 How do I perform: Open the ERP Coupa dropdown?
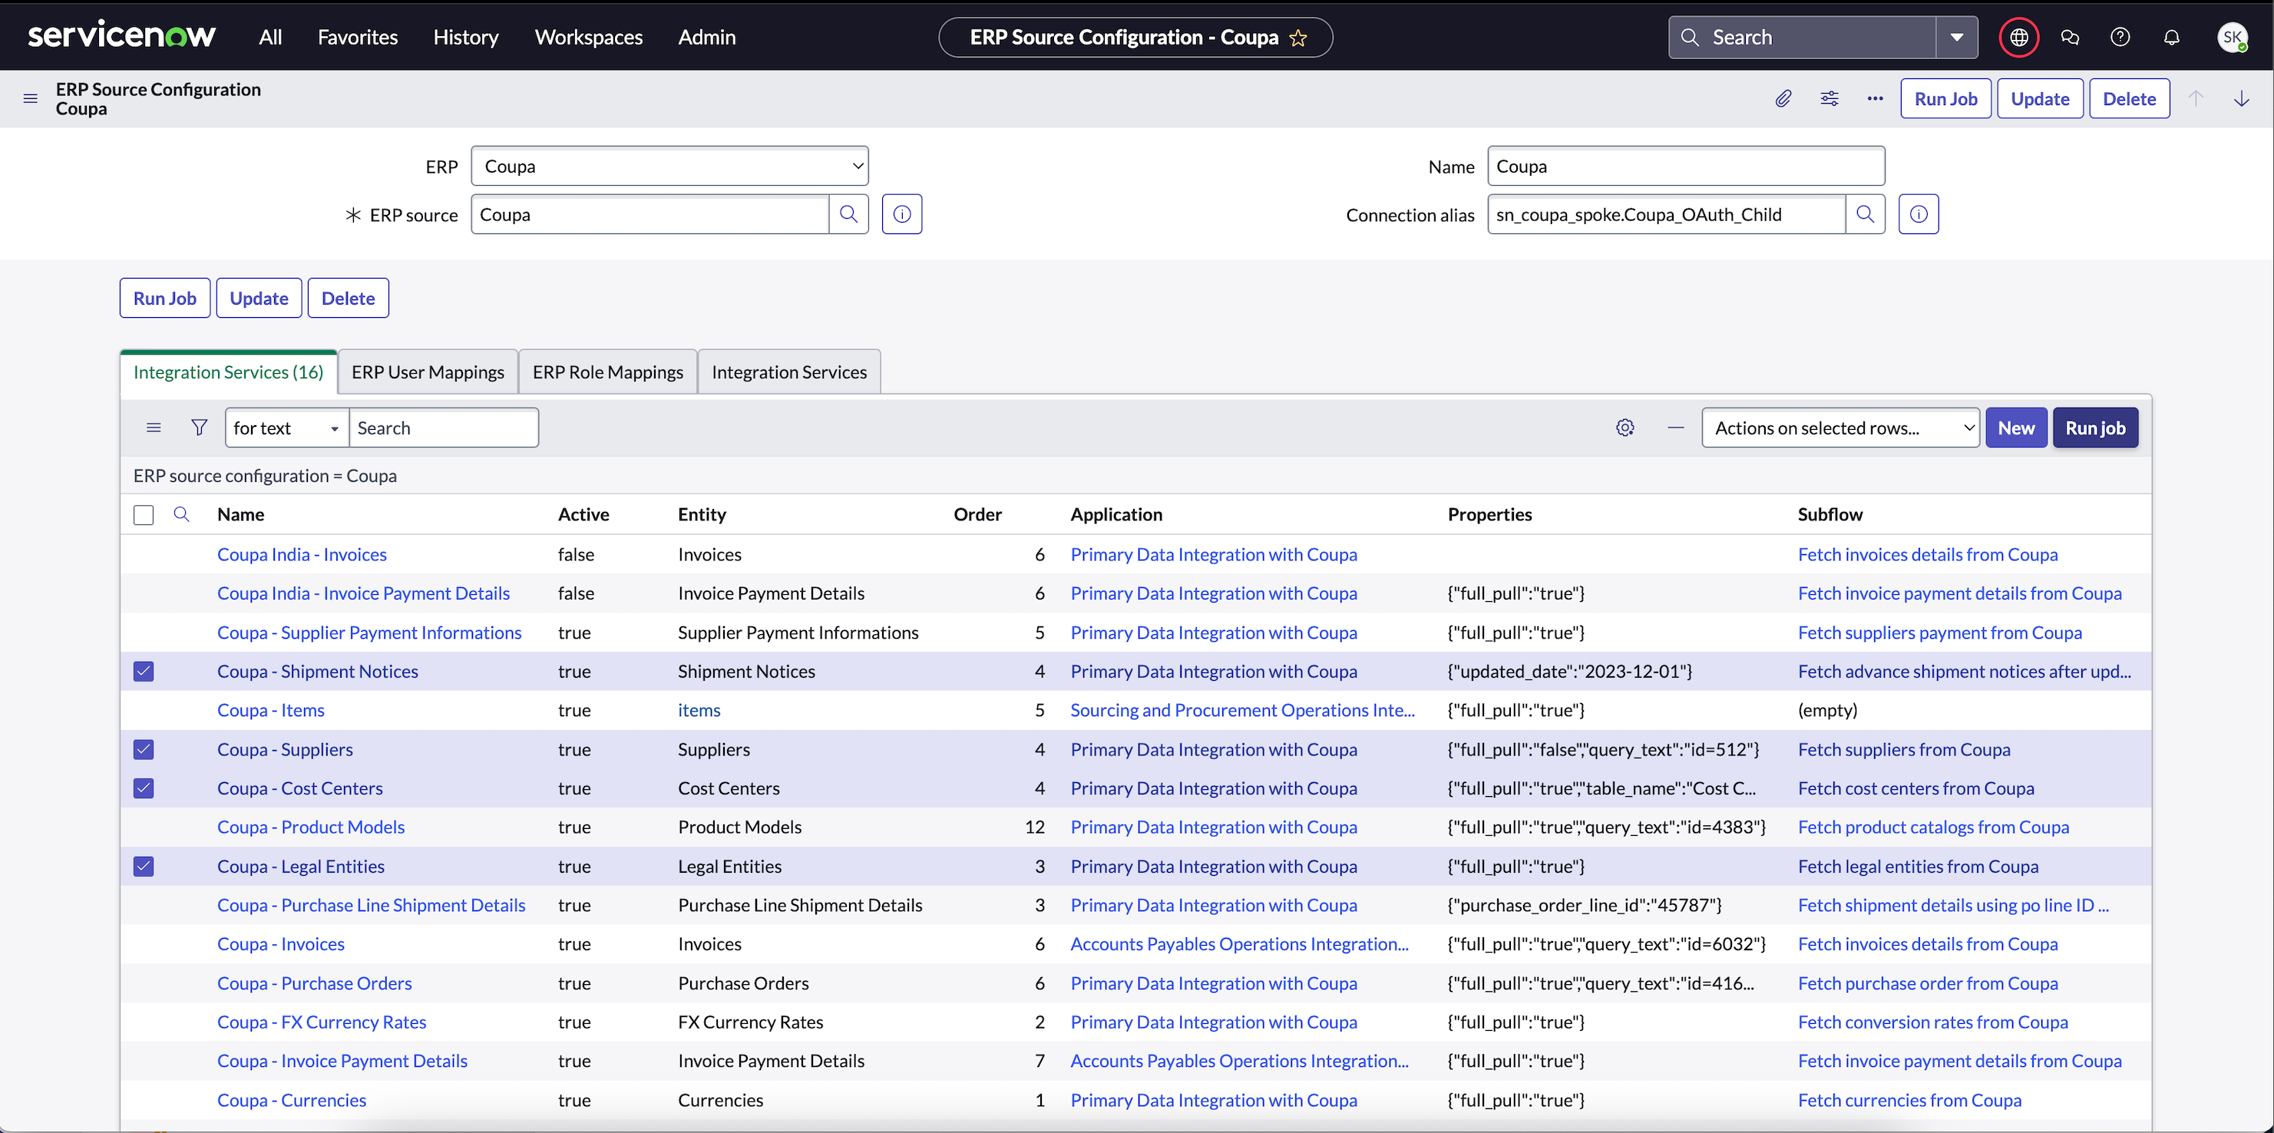coord(670,166)
